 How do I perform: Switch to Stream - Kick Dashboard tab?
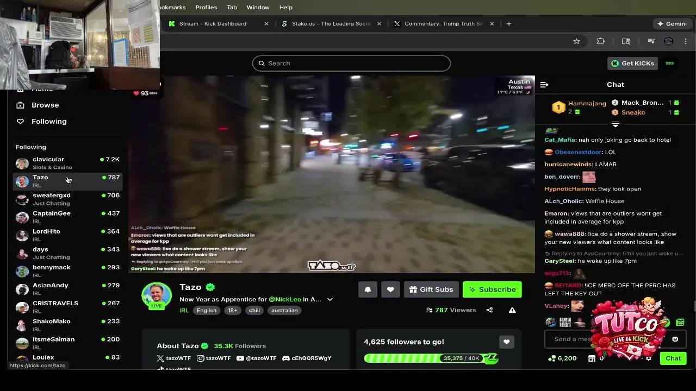(x=213, y=24)
